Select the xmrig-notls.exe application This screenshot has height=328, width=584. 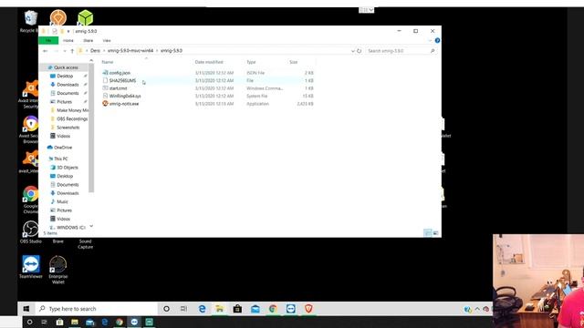[124, 104]
